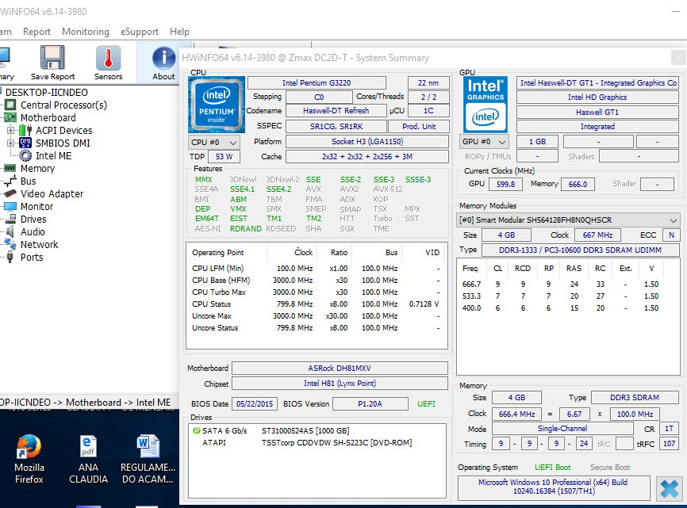Open the GPU #0 selector dropdown
The height and width of the screenshot is (508, 687).
tap(486, 142)
